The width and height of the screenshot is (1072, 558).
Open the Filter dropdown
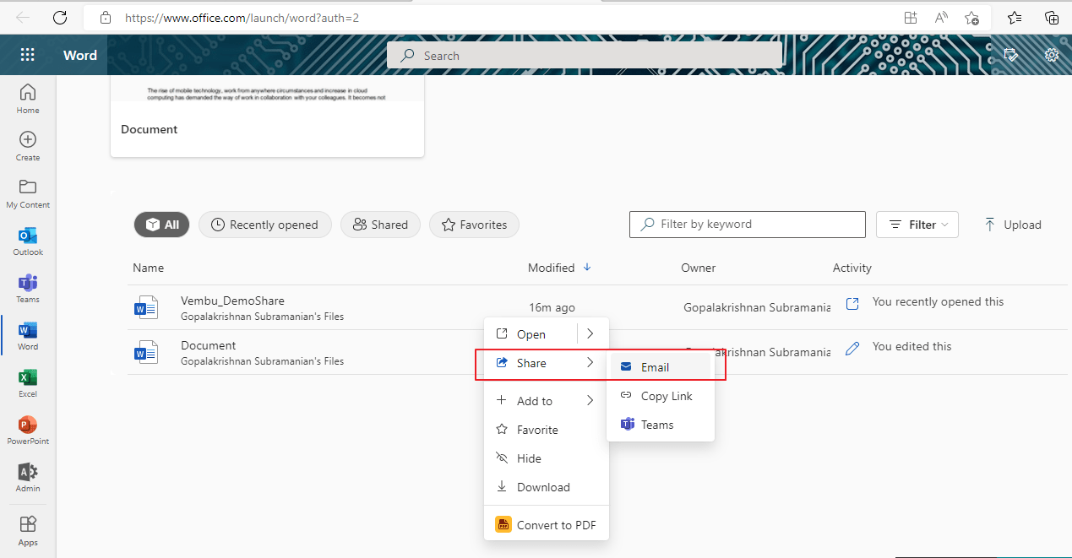click(917, 225)
